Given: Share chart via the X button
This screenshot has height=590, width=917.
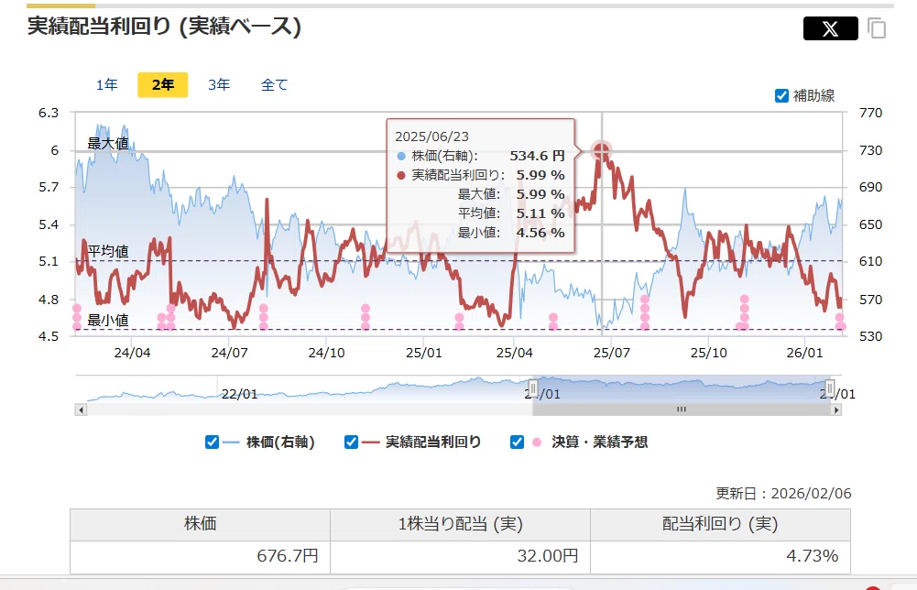Looking at the screenshot, I should click(831, 28).
